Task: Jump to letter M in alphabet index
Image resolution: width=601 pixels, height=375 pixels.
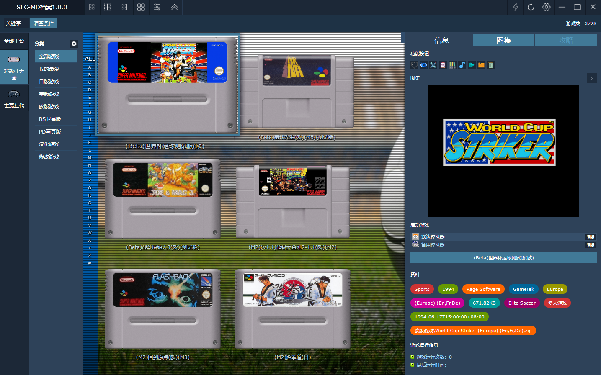Action: pos(90,158)
